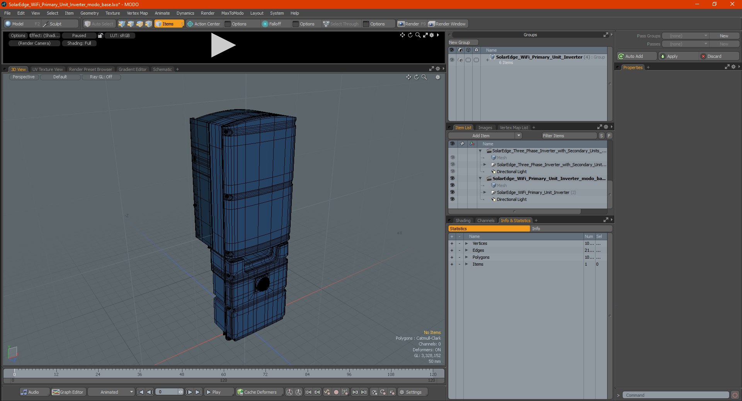Collapse SolarEdge_WiFi_Primary_Unit_Inverter_modo_ba scene tree
Viewport: 742px width, 401px height.
[480, 179]
